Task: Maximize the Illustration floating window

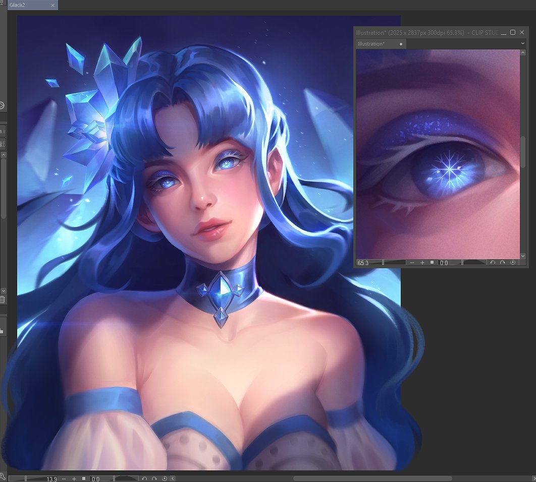Action: pyautogui.click(x=513, y=32)
